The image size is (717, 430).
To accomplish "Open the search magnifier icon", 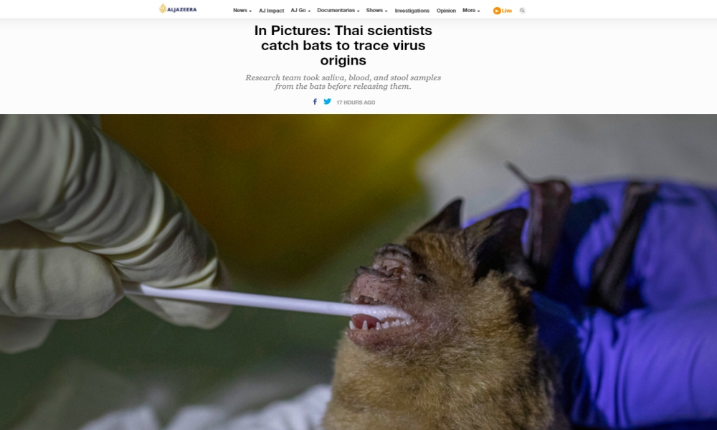I will click(522, 11).
